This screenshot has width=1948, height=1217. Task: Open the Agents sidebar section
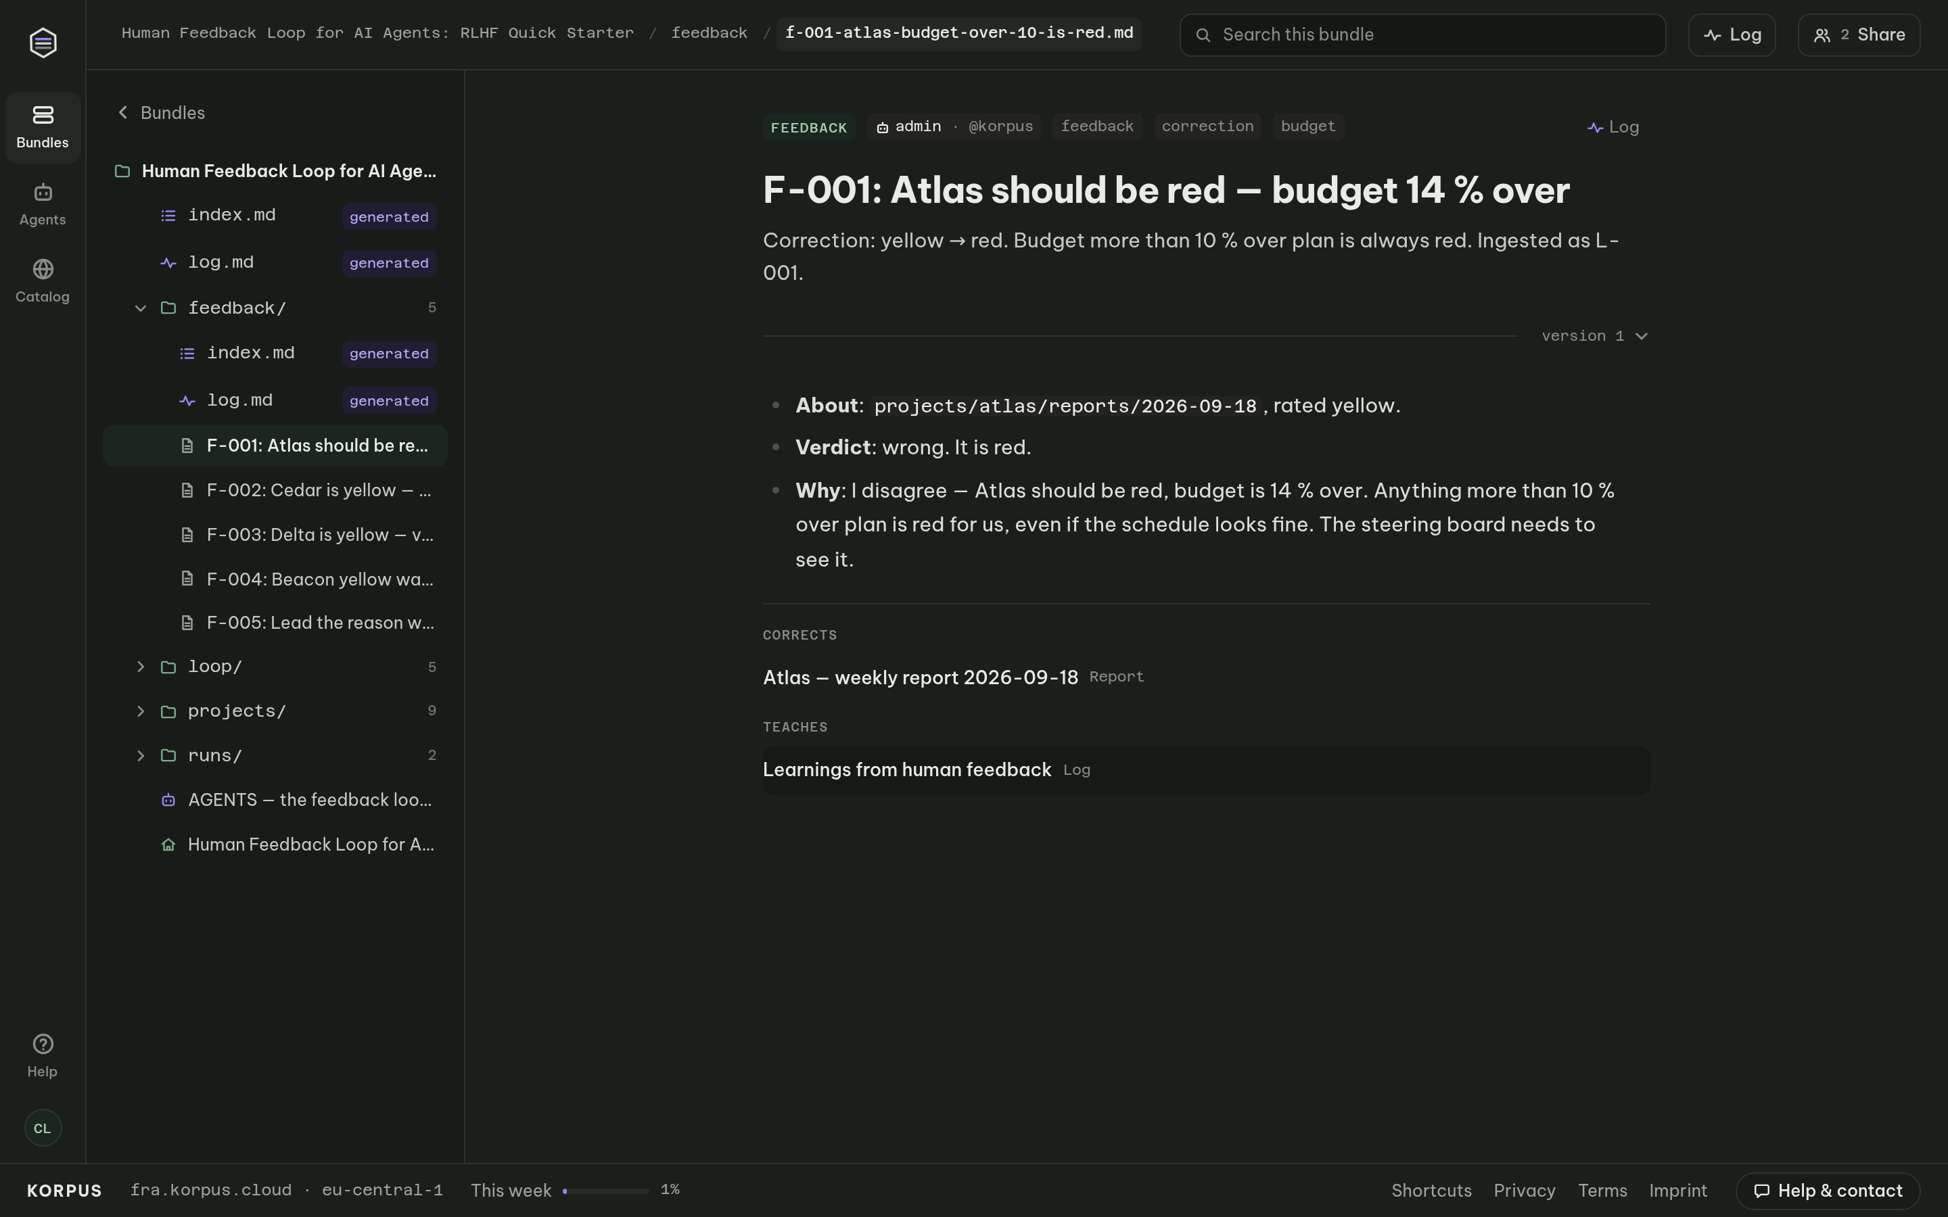point(43,204)
